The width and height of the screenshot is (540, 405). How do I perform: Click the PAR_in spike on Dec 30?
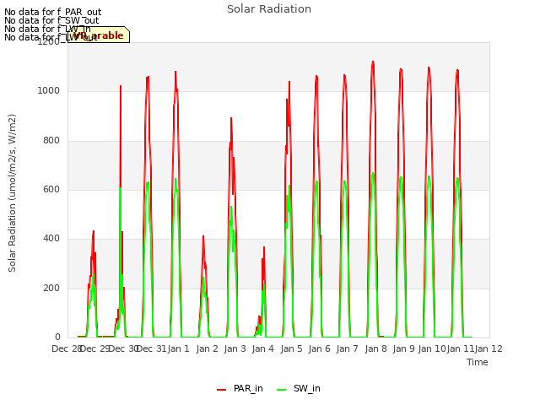[x=121, y=86]
